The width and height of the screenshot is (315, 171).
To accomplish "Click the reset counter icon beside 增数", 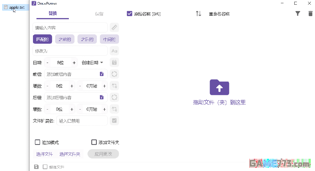I will pyautogui.click(x=114, y=86).
